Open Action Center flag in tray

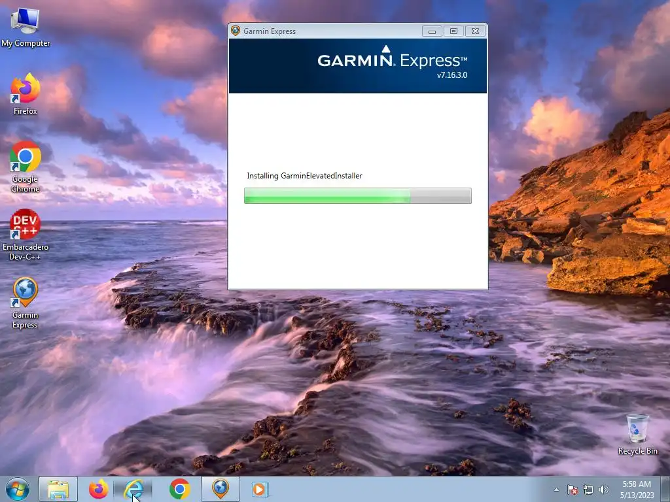tap(572, 490)
